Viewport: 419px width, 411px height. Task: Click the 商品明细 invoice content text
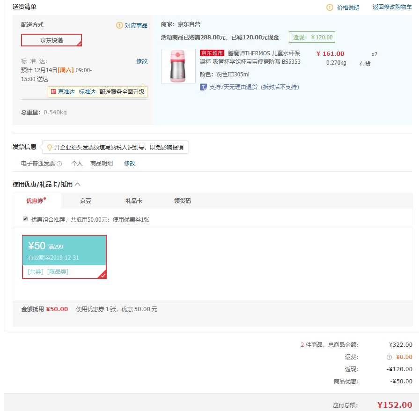point(102,164)
